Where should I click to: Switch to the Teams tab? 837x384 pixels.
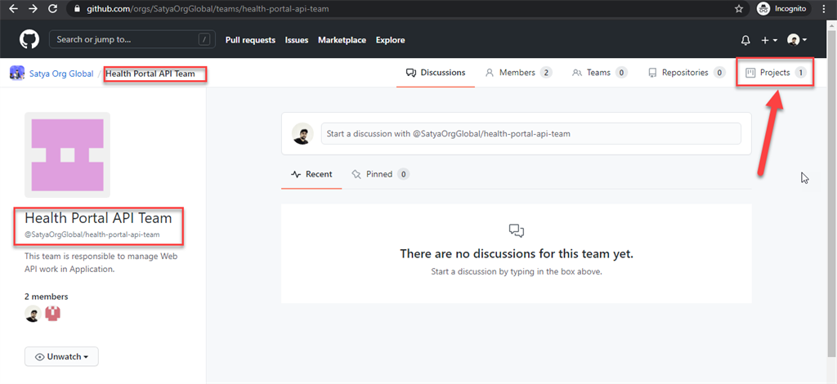(x=599, y=73)
